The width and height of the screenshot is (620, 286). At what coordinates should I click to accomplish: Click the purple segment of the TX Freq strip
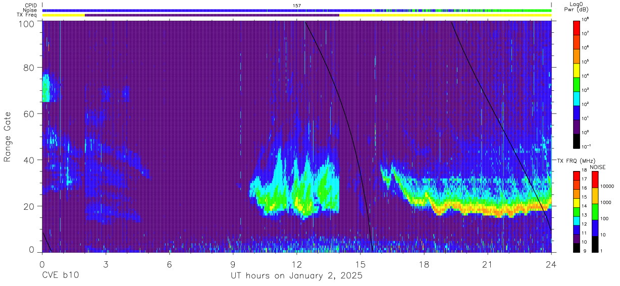(212, 15)
